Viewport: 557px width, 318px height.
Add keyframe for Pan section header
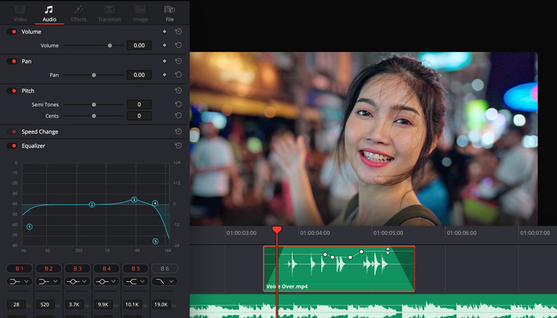click(164, 61)
